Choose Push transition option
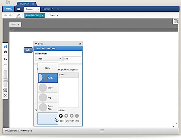Viewport: 181px width, 140px height. 48,78
